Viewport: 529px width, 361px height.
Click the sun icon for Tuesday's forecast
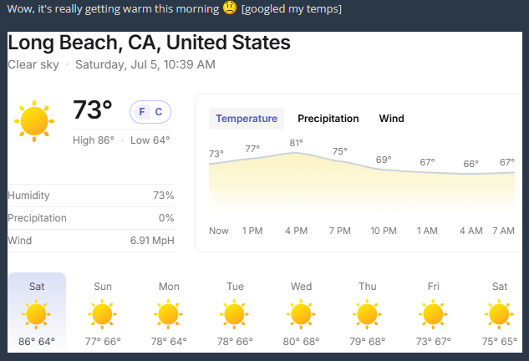coord(235,314)
